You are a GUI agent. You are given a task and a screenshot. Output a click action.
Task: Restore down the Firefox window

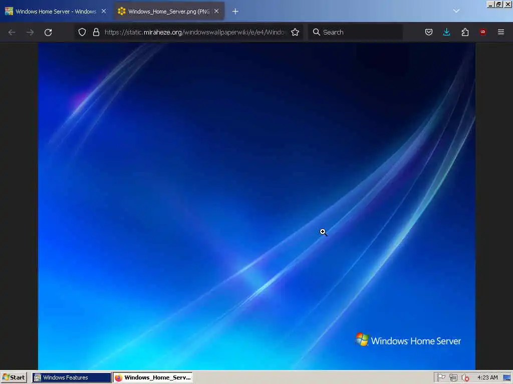(498, 4)
